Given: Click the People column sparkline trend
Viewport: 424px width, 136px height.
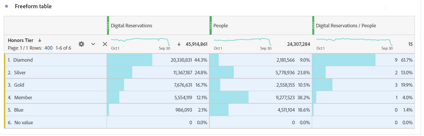Looking at the screenshot, I should [243, 41].
